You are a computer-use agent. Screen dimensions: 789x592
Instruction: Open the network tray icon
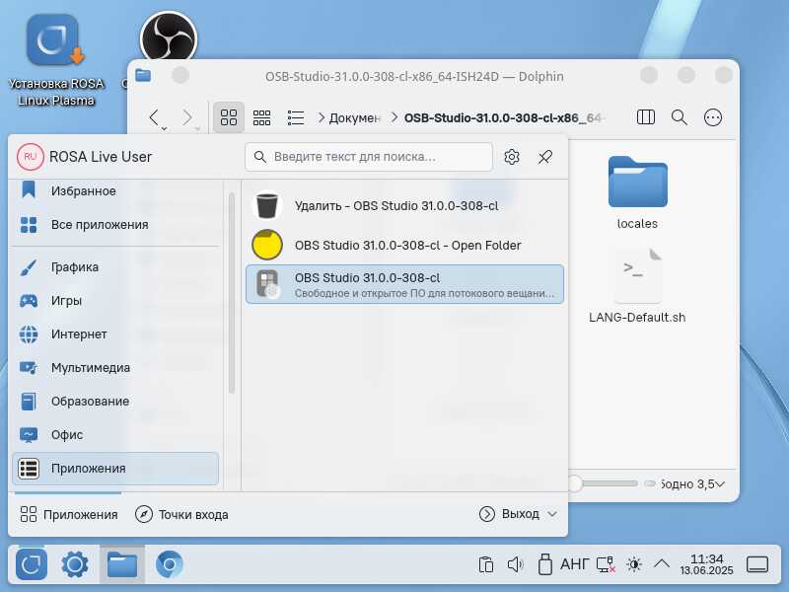click(606, 564)
